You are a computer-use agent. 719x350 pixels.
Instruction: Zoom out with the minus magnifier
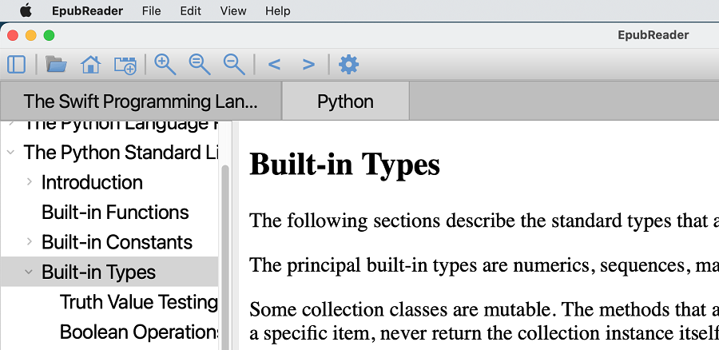[234, 64]
